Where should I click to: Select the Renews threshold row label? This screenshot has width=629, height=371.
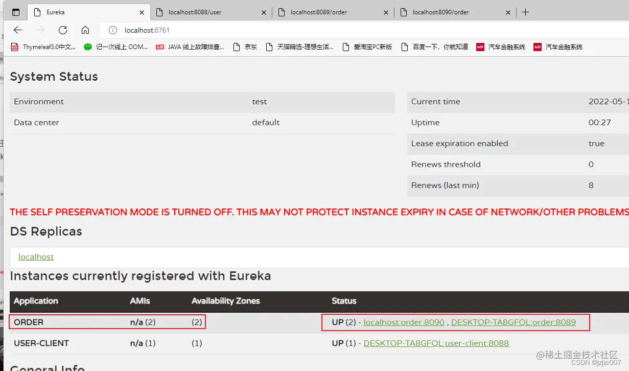446,165
